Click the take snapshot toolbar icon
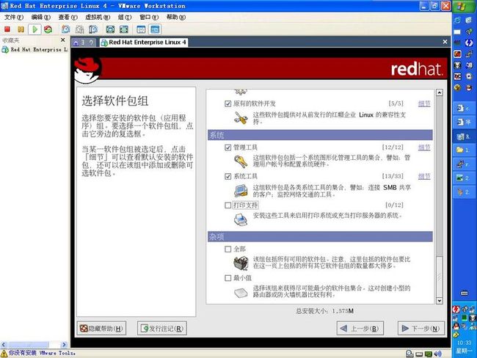Screen dimensions: 477x358 tap(66, 29)
